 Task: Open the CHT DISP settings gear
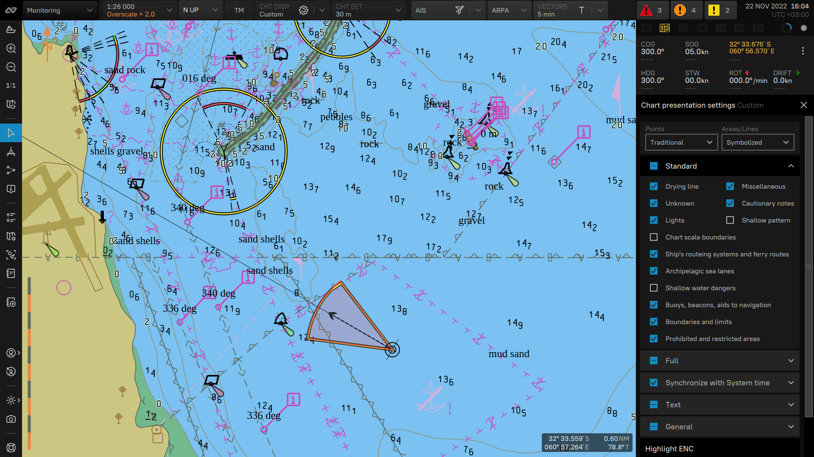point(304,10)
